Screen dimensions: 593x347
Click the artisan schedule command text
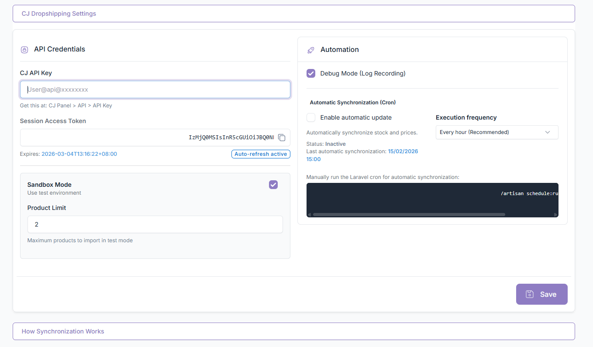pyautogui.click(x=529, y=193)
